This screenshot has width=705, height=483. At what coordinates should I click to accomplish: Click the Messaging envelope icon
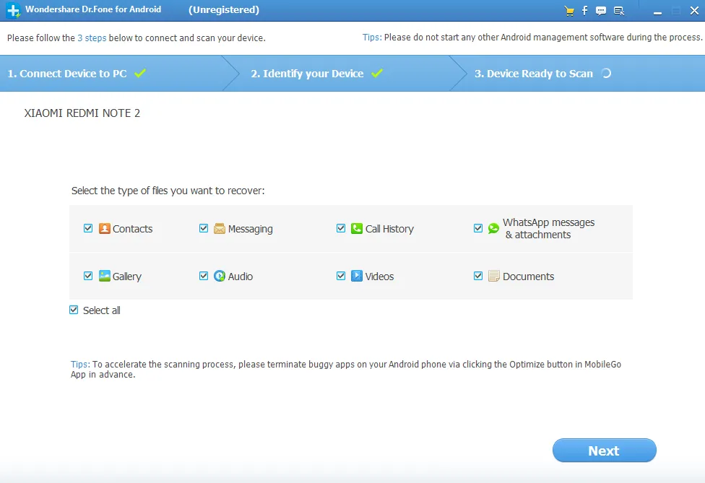[220, 229]
